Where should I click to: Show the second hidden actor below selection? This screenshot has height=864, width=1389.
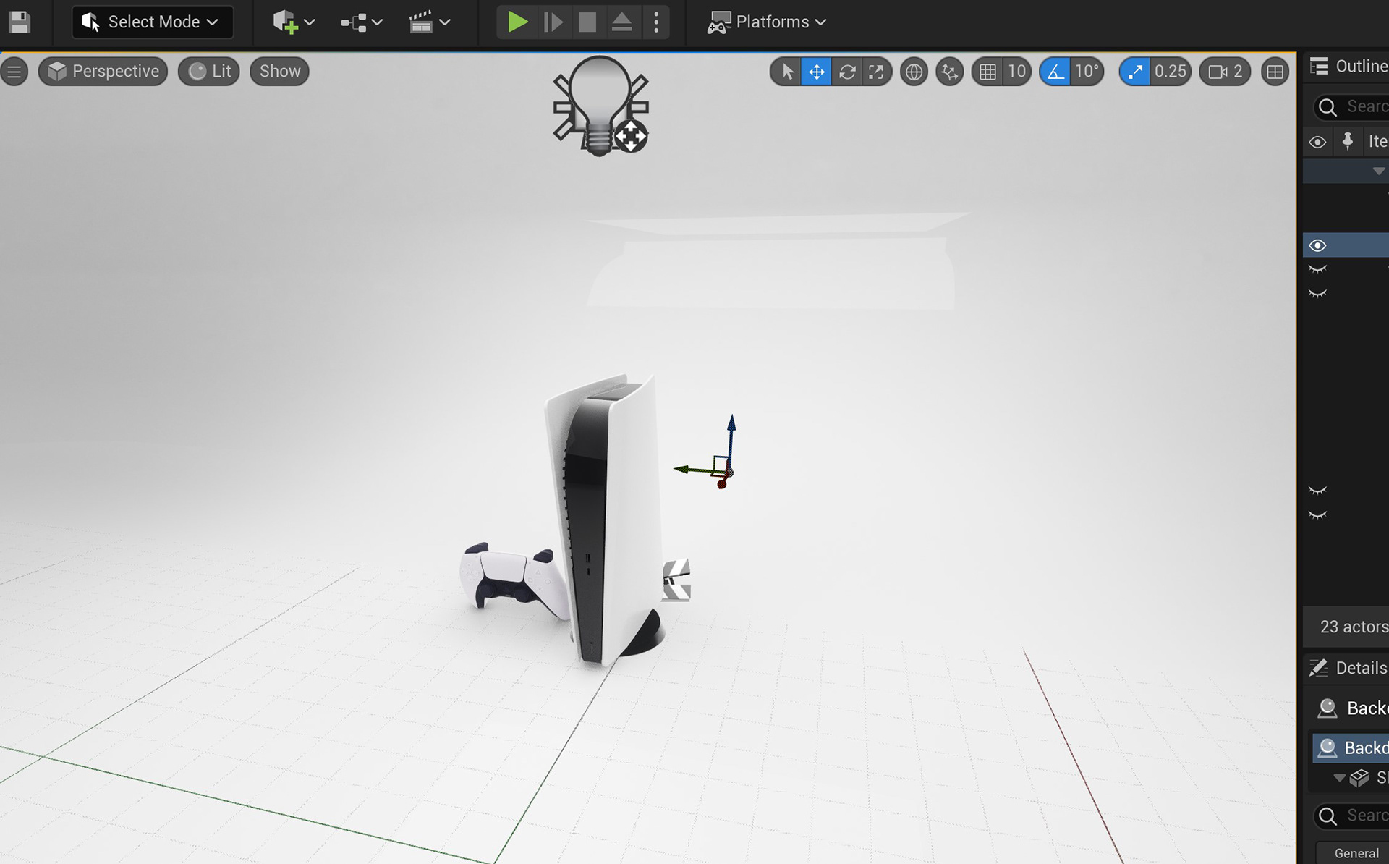coord(1317,294)
